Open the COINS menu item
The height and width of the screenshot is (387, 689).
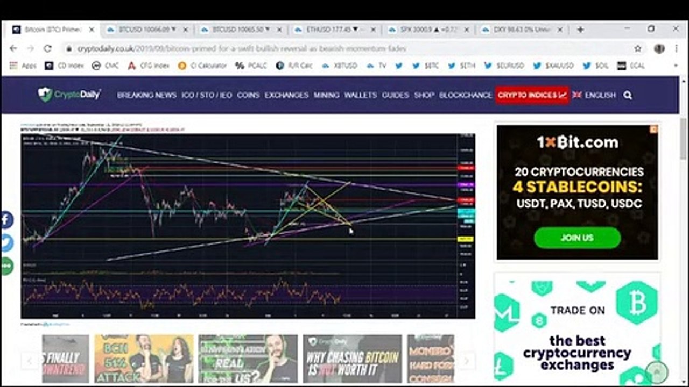(248, 95)
